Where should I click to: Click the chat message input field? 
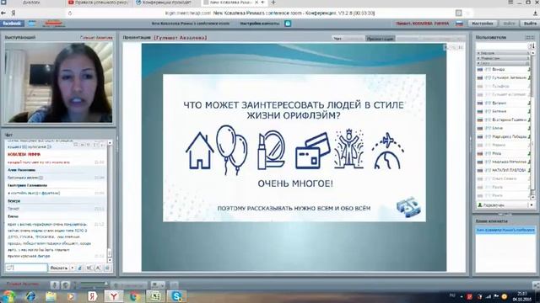(26, 268)
